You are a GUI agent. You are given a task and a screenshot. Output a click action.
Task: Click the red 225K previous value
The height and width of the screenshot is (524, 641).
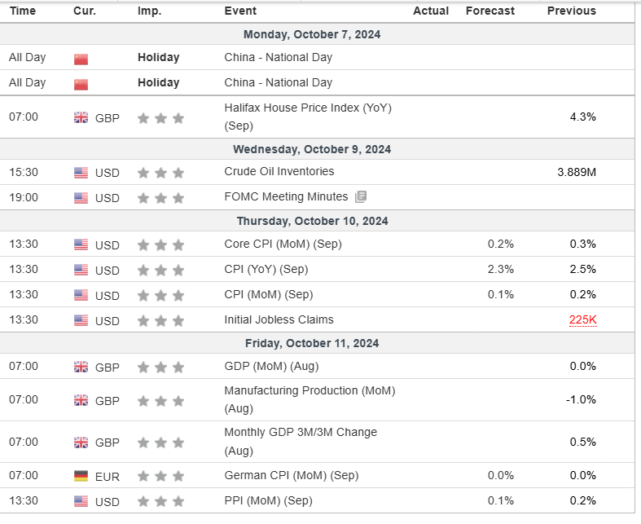pos(582,320)
